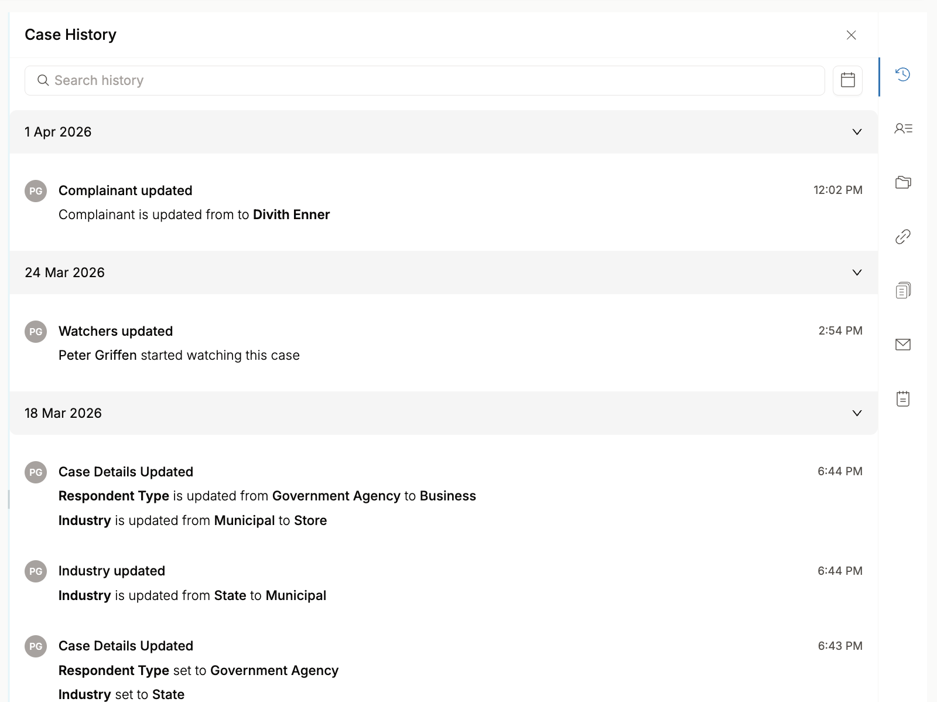The width and height of the screenshot is (937, 702).
Task: Open the notes clipboard icon in sidebar
Action: pos(902,398)
